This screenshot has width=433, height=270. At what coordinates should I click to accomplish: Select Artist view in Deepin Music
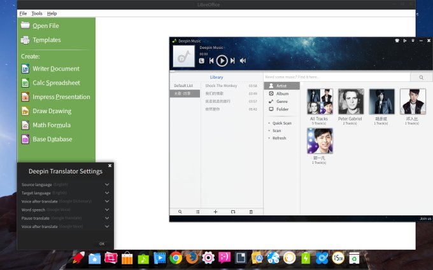281,86
